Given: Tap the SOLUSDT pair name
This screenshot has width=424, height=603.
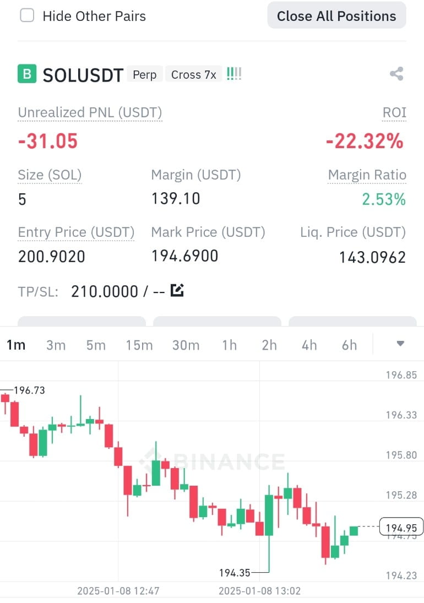Looking at the screenshot, I should pos(83,74).
